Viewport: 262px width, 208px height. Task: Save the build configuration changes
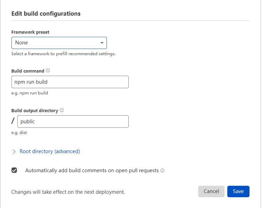tap(238, 191)
